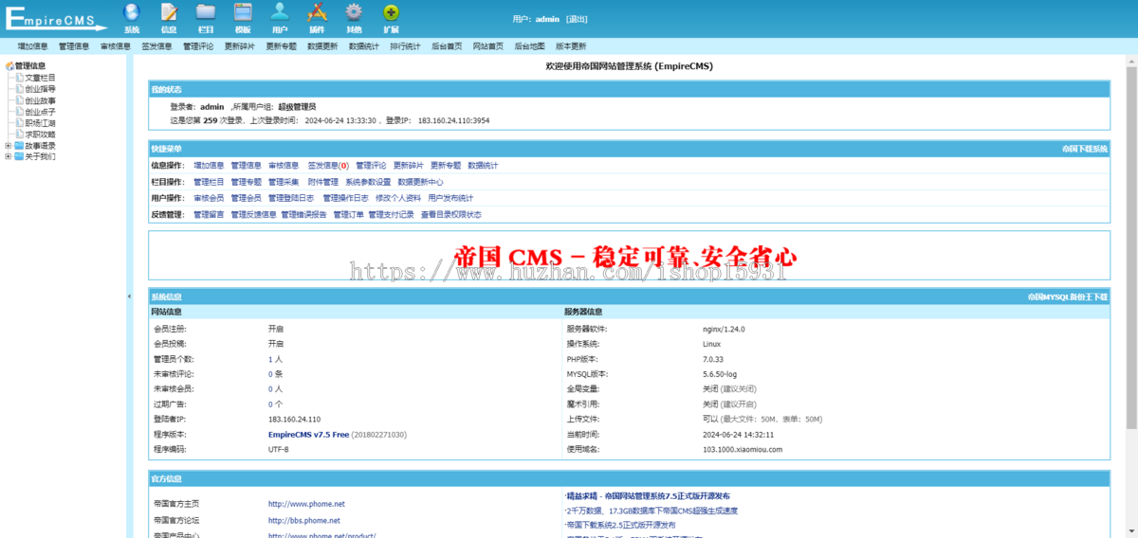The image size is (1138, 538).
Task: Open the 扩展 (Extension) green plus icon
Action: coord(391,12)
